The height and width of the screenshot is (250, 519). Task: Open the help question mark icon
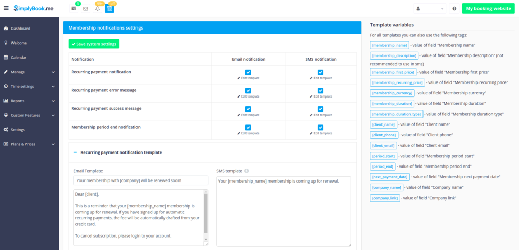pyautogui.click(x=454, y=9)
